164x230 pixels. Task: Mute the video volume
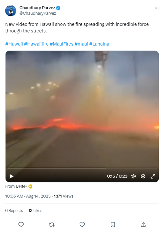pyautogui.click(x=133, y=176)
